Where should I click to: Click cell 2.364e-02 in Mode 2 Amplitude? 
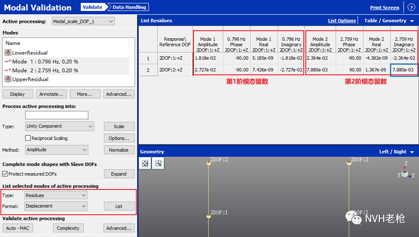(320, 58)
